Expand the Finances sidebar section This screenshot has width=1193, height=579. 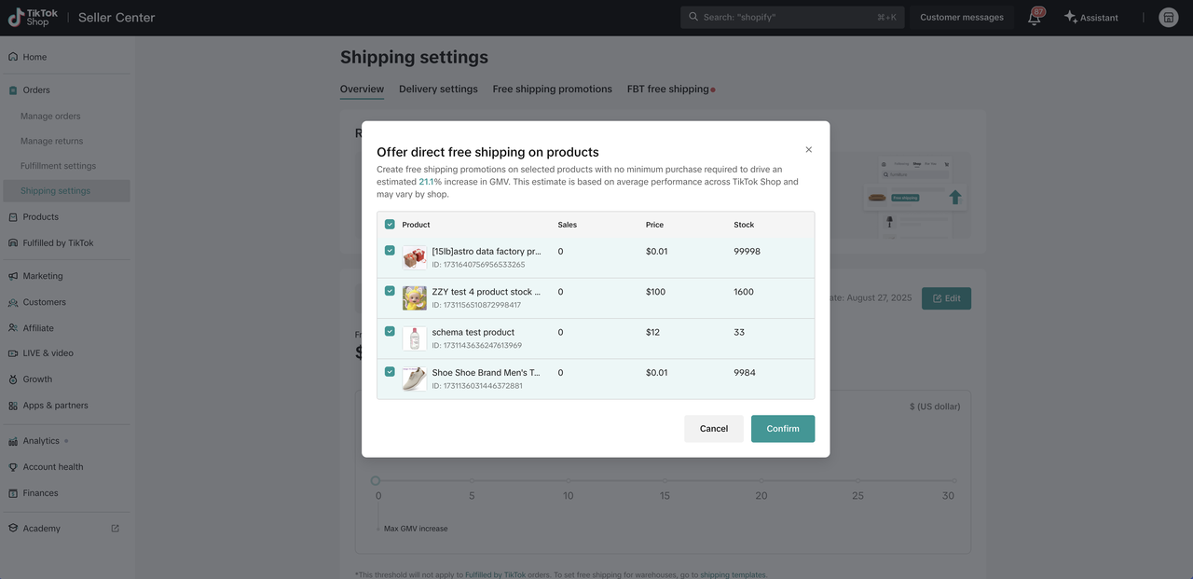[x=40, y=493]
